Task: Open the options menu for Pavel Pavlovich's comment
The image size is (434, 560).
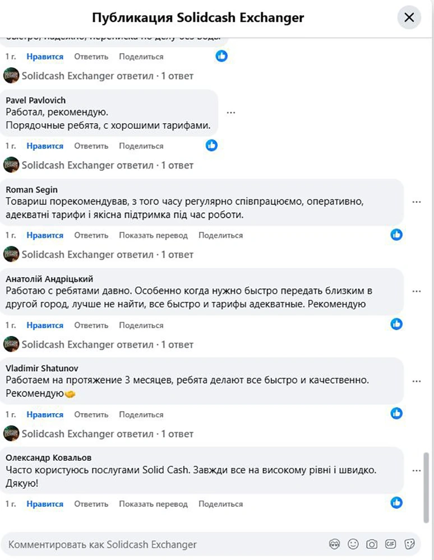Action: [x=230, y=113]
